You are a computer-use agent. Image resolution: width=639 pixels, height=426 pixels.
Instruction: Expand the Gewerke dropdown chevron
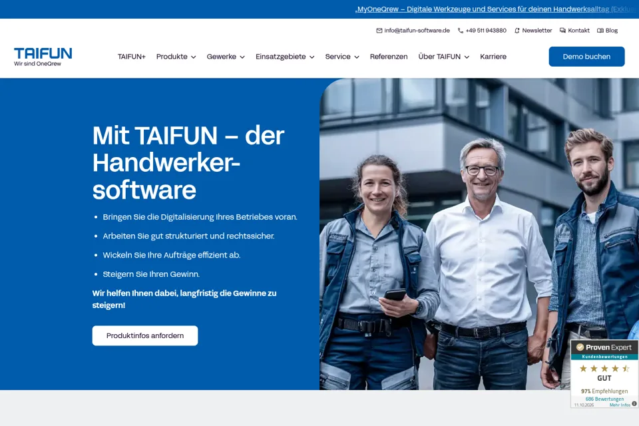pos(242,57)
